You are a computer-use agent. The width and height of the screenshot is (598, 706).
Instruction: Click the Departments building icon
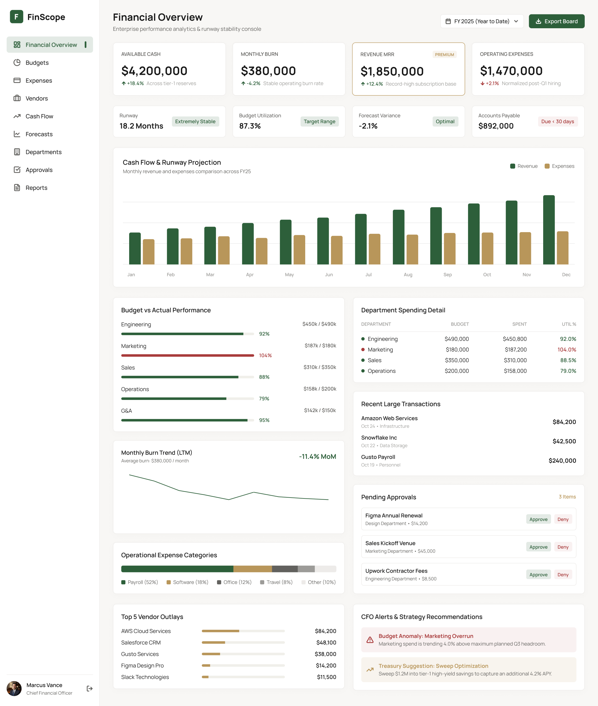pyautogui.click(x=17, y=152)
